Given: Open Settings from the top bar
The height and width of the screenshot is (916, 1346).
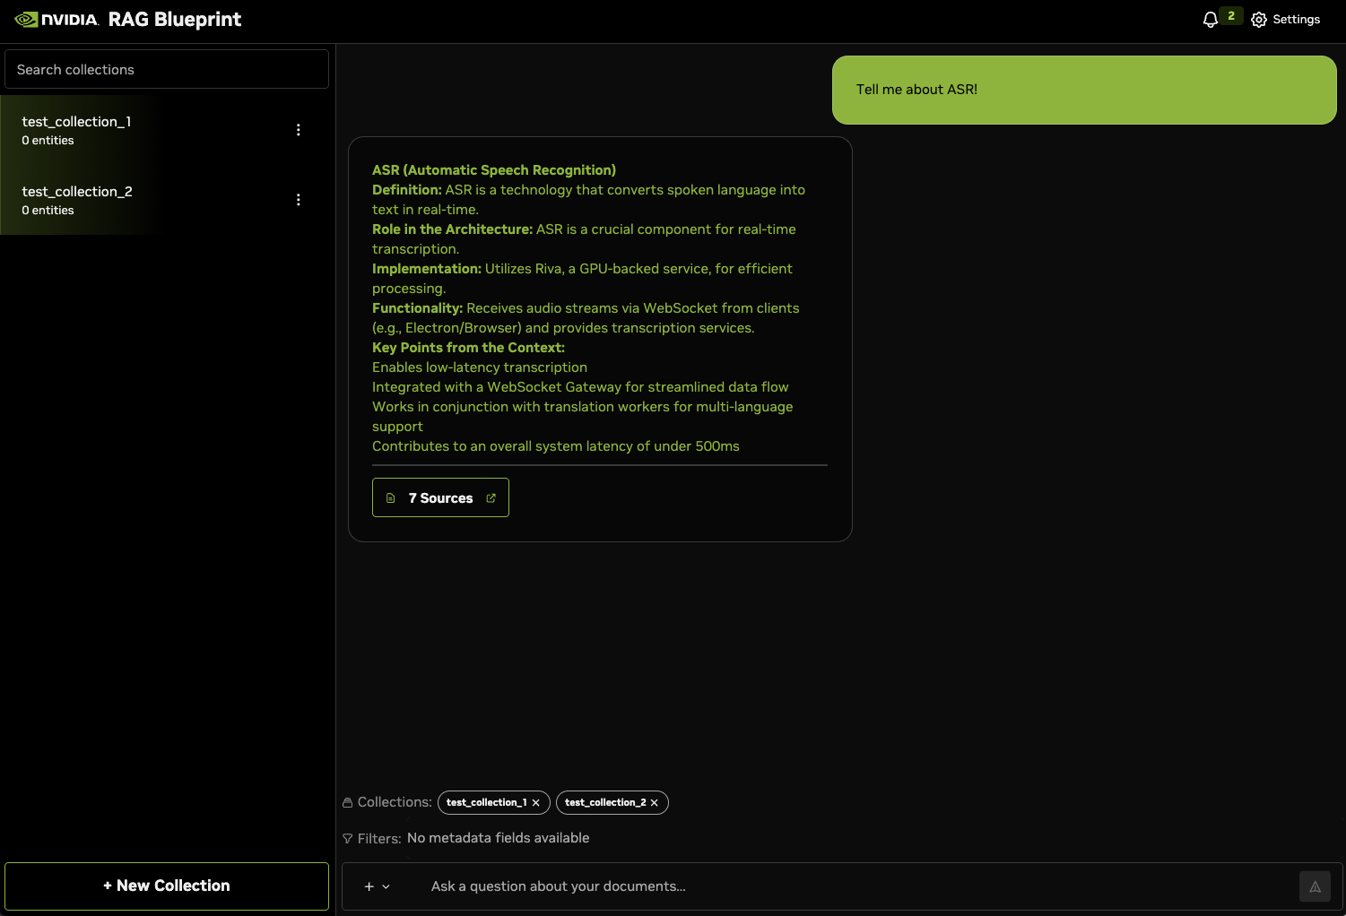Looking at the screenshot, I should (1285, 20).
